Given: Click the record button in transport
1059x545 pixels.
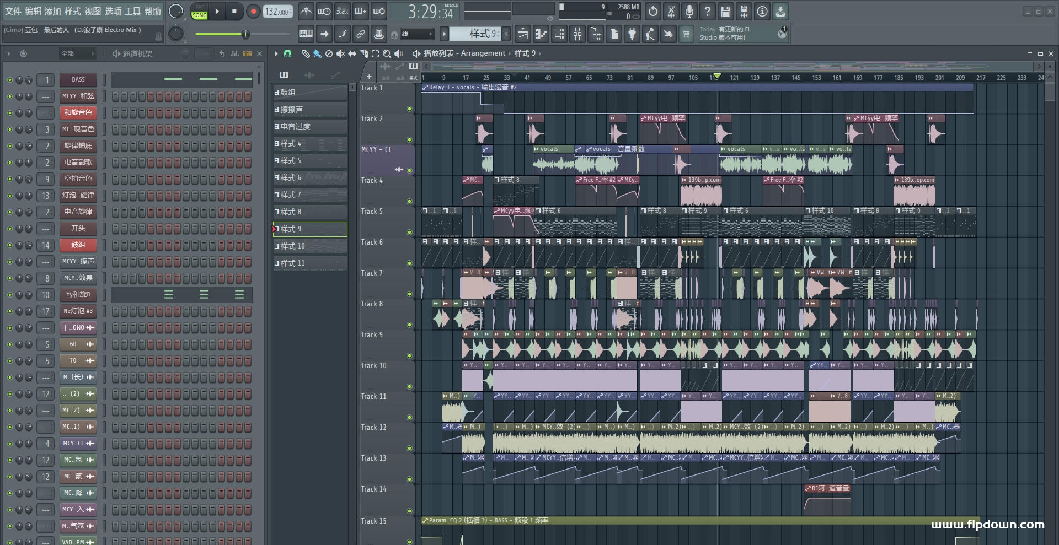Looking at the screenshot, I should point(253,12).
